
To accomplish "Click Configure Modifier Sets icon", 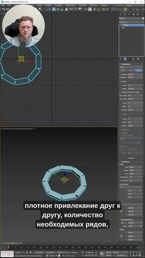I will tap(138, 59).
